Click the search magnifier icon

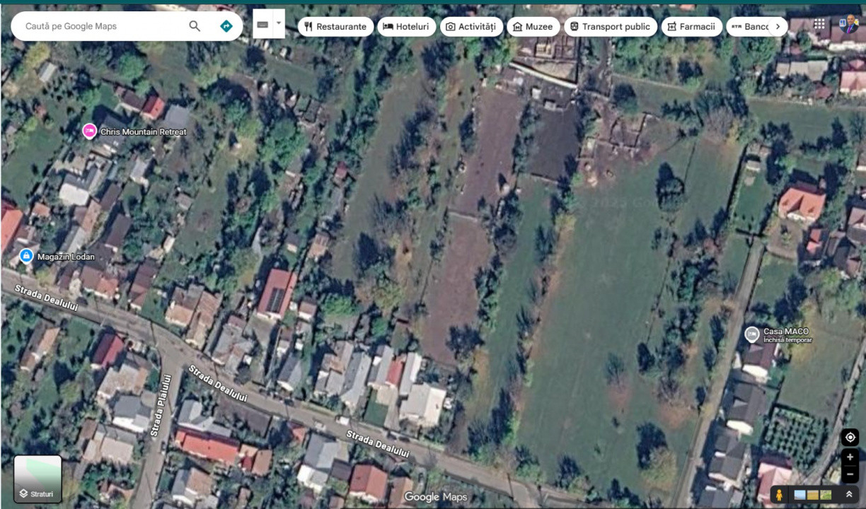[x=195, y=26]
